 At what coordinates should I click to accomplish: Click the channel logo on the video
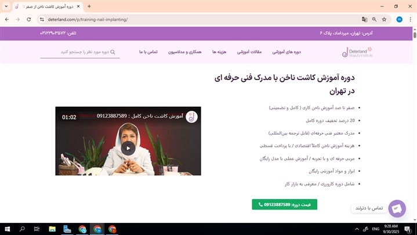click(x=191, y=117)
